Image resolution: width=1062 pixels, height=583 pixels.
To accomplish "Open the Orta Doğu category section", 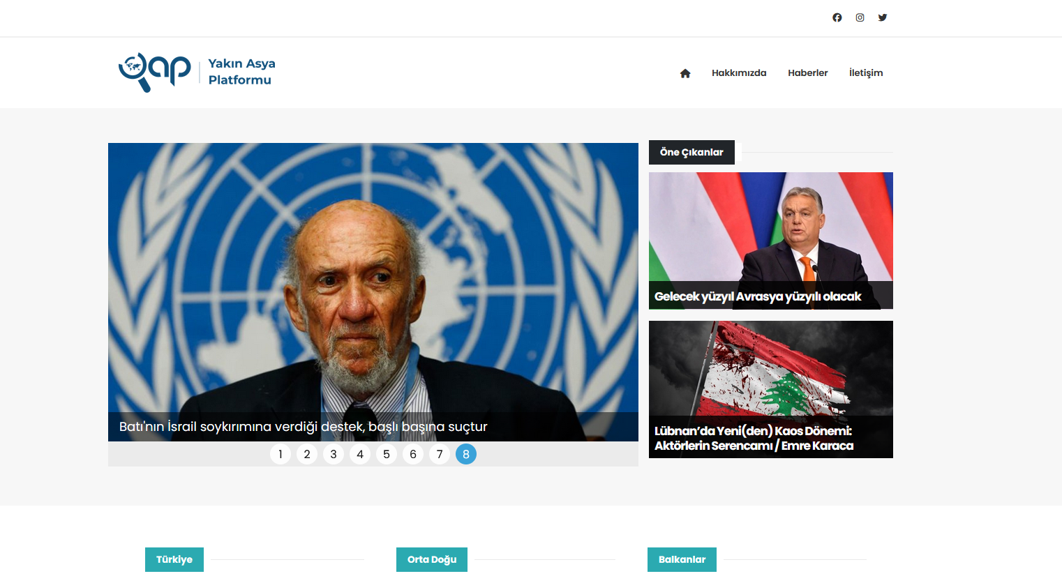I will click(x=432, y=559).
